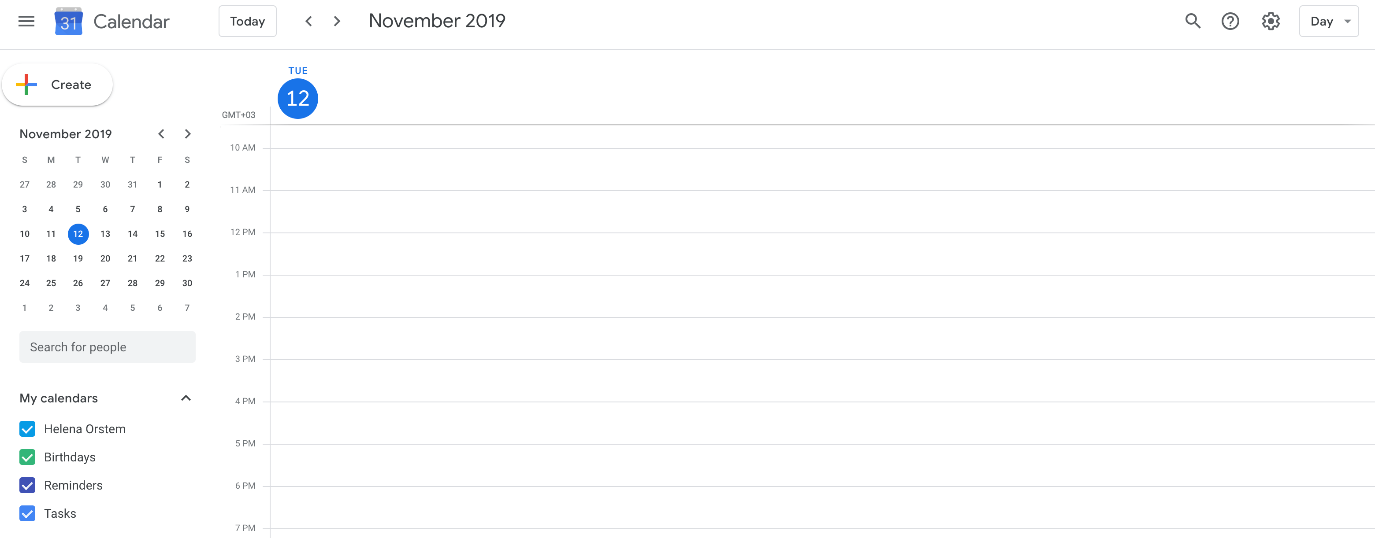The image size is (1375, 538).
Task: Click the Today button
Action: 248,21
